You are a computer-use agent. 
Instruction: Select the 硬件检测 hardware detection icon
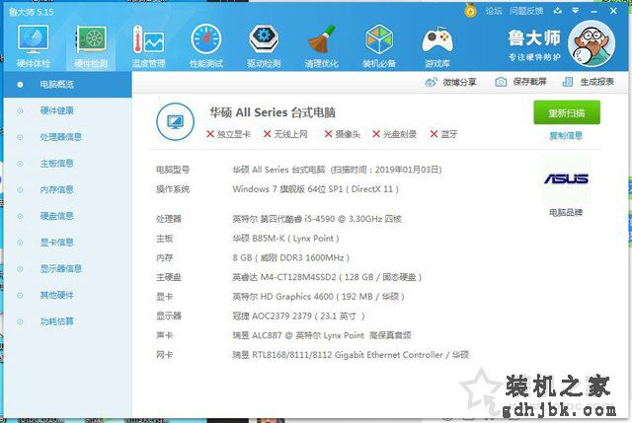[91, 45]
